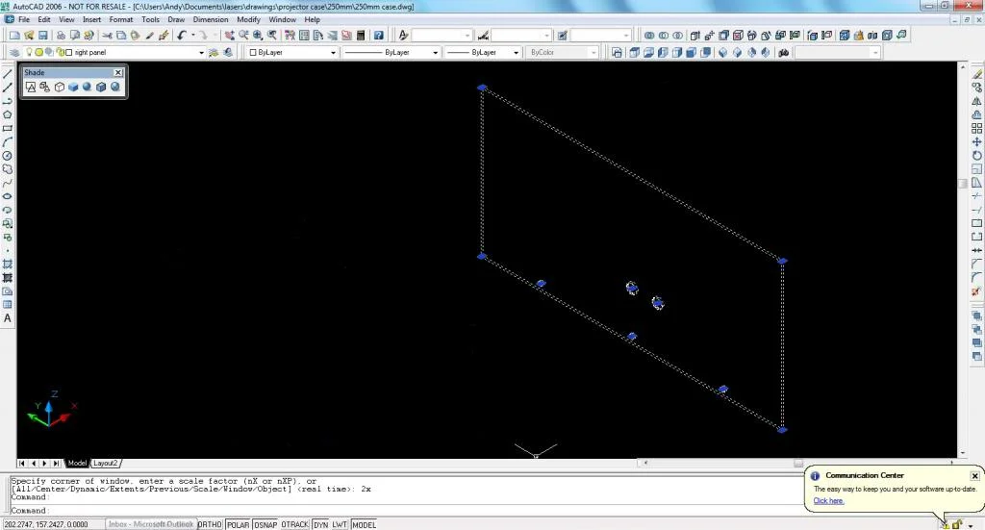The image size is (985, 530).
Task: Toggle POLAR tracking in status bar
Action: (x=238, y=524)
